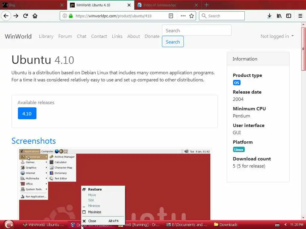Image resolution: width=306 pixels, height=229 pixels.
Task: Select the 4.10 release button
Action: pyautogui.click(x=27, y=113)
